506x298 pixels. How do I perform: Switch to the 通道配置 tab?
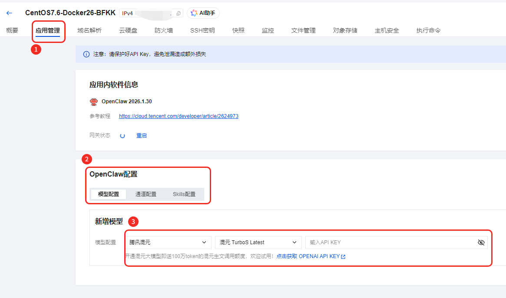[x=146, y=194]
